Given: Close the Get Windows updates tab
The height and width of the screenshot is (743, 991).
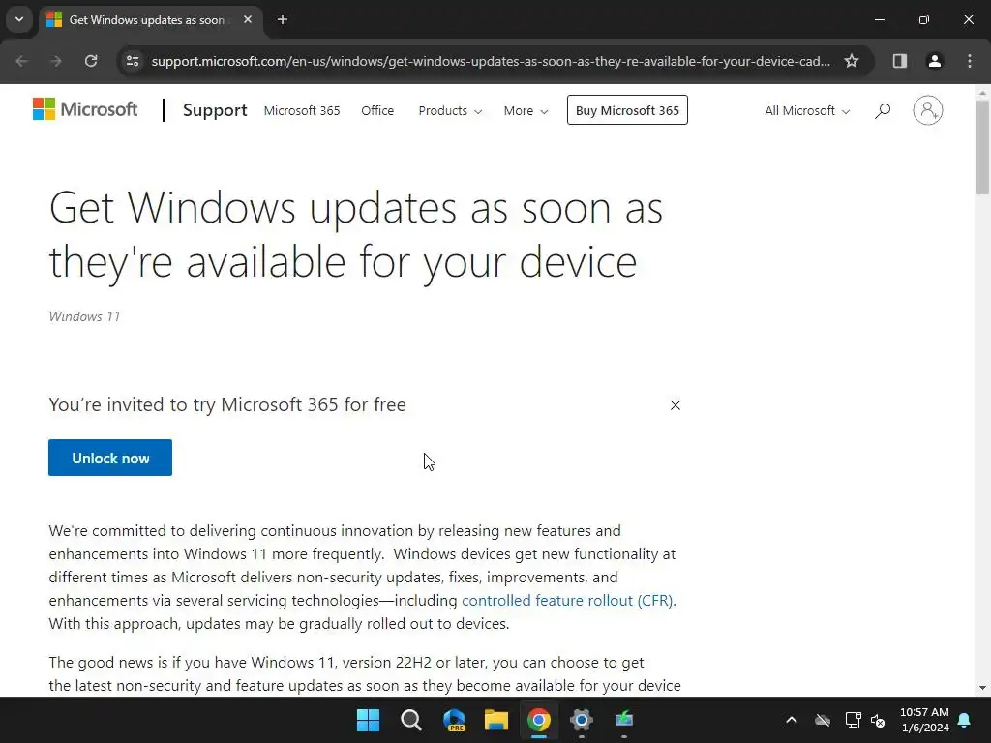Looking at the screenshot, I should 248,19.
